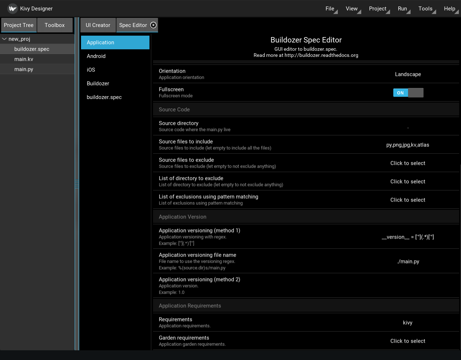The image size is (461, 360).
Task: Open the Run menu
Action: pyautogui.click(x=402, y=9)
